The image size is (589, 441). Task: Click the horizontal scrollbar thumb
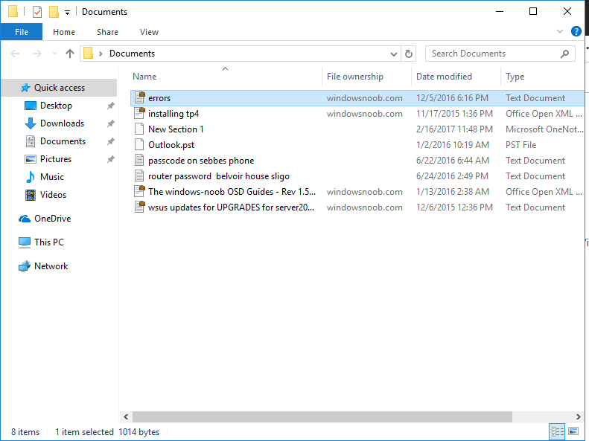tap(322, 416)
